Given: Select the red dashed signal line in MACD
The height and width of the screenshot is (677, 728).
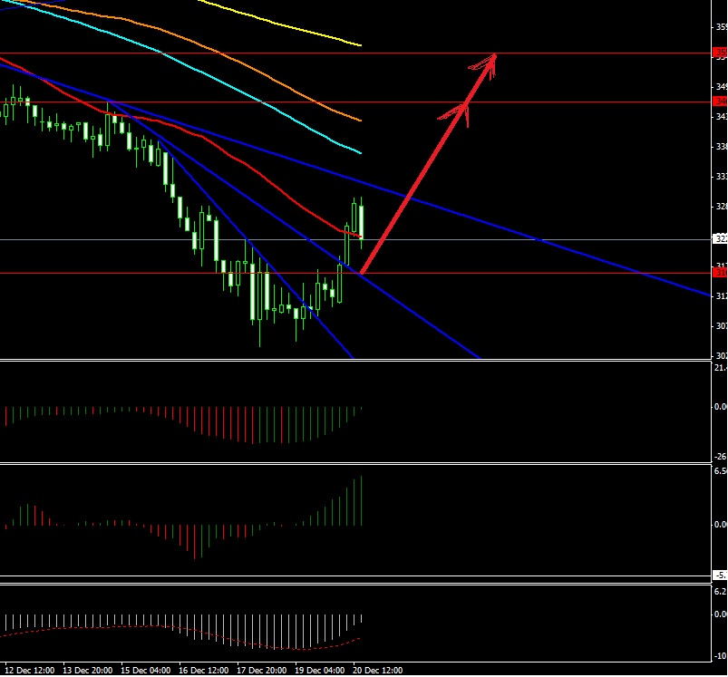Looking at the screenshot, I should click(272, 646).
